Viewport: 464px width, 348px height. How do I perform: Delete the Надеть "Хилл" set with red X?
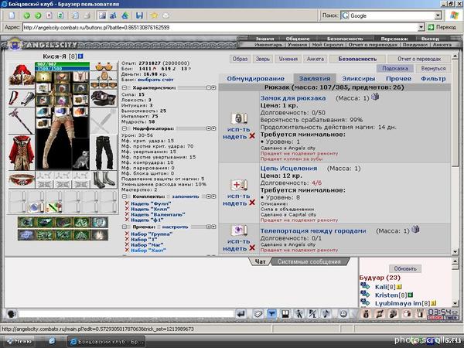click(127, 209)
